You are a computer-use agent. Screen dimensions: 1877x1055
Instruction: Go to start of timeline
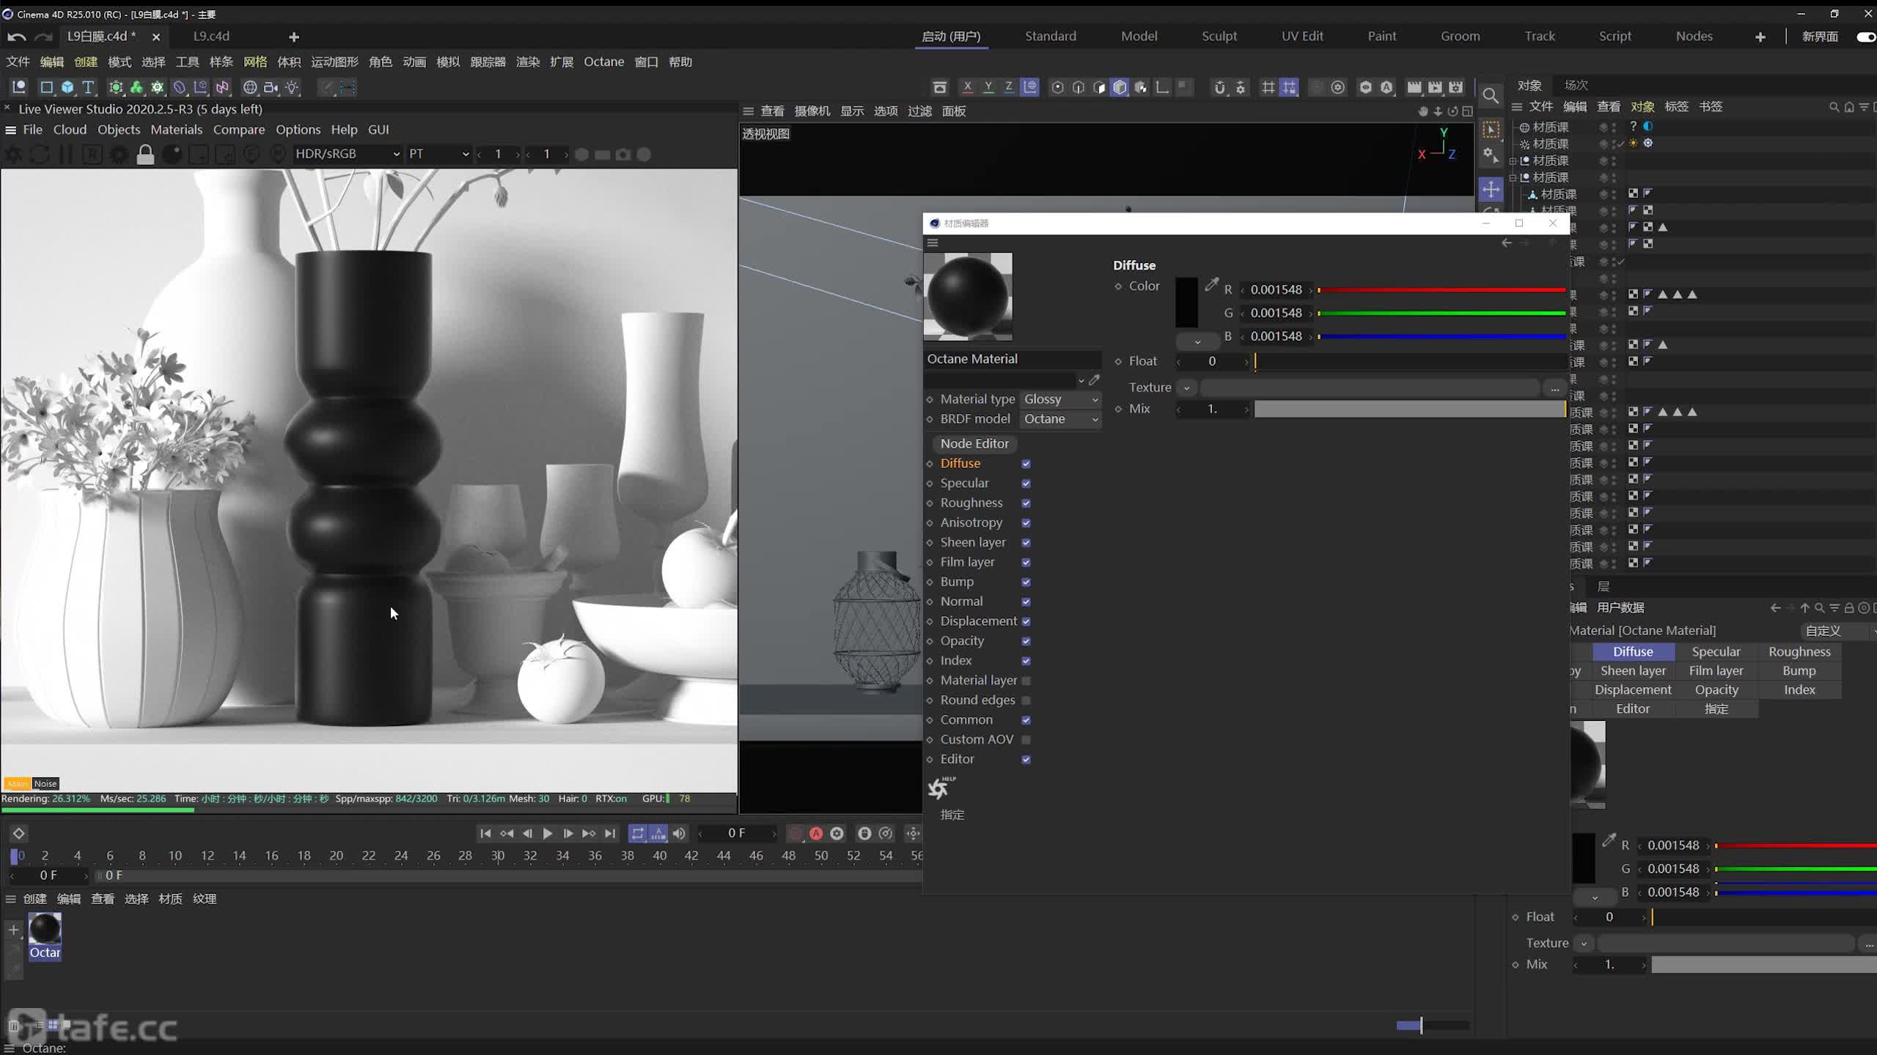(485, 834)
